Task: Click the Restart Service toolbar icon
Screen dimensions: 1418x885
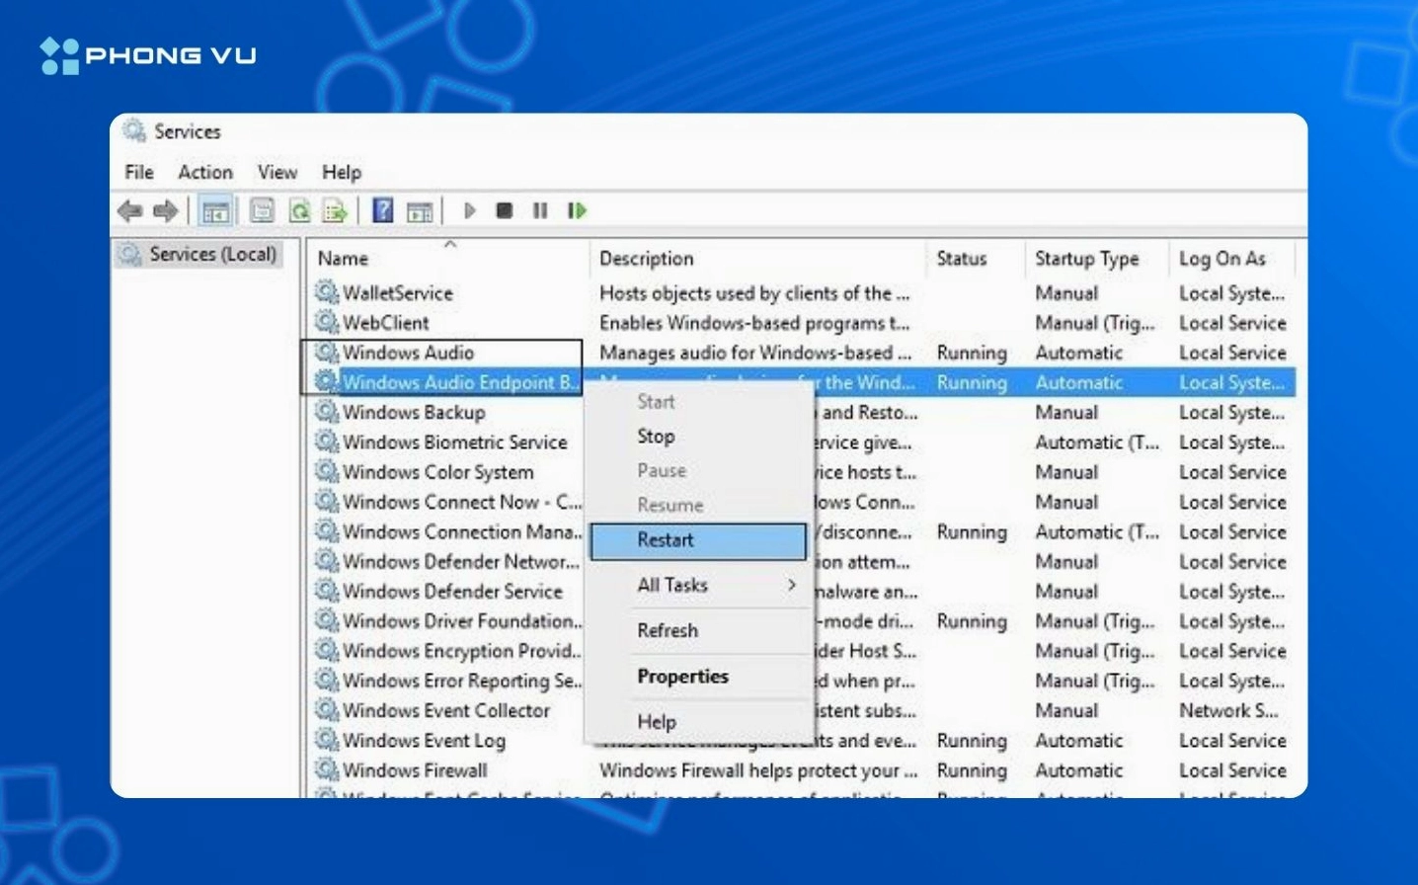Action: [x=577, y=210]
